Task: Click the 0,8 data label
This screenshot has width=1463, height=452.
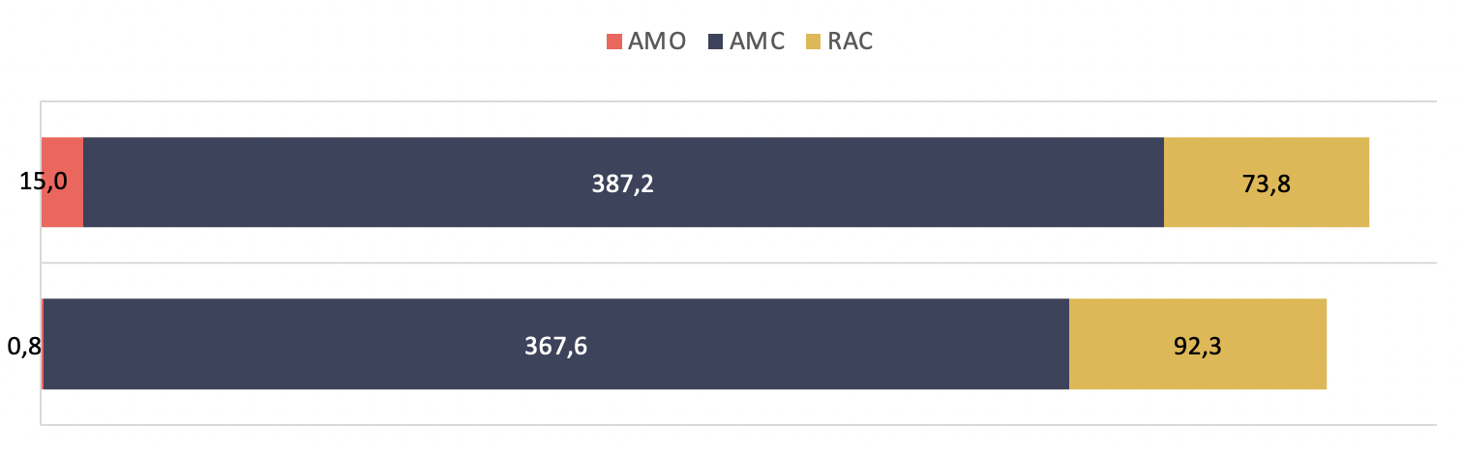Action: click(24, 345)
